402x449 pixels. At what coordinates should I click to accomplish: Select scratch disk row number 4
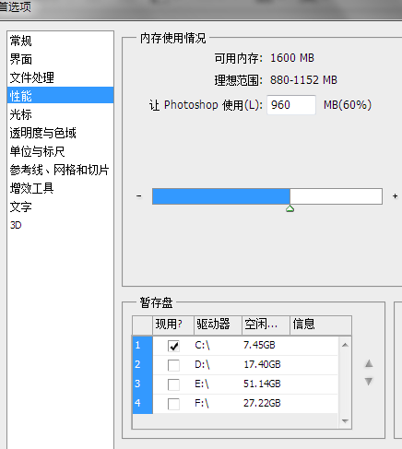pyautogui.click(x=143, y=404)
